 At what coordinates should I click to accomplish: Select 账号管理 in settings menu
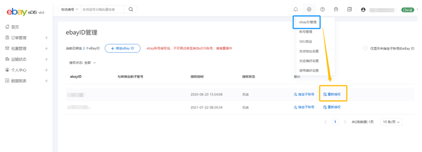point(306,32)
